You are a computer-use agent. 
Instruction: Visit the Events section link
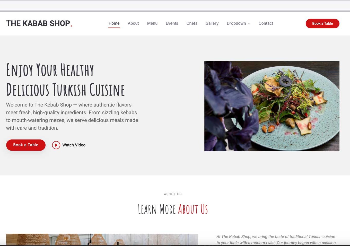[x=172, y=23]
